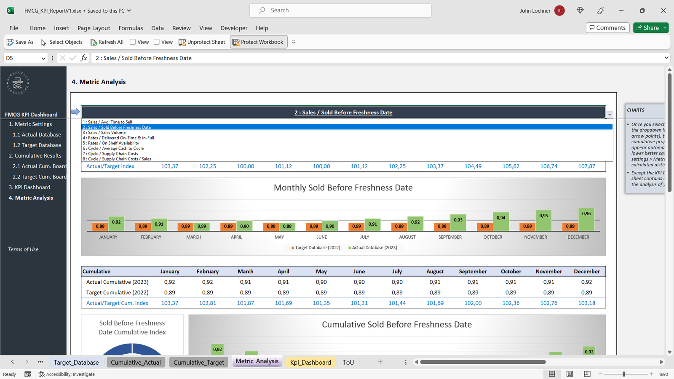The height and width of the screenshot is (379, 674).
Task: Toggle the first View checkbox
Action: pos(133,42)
